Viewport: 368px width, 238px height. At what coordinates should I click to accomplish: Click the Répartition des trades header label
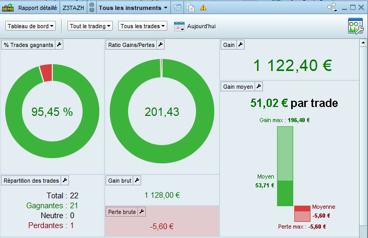tap(31, 181)
